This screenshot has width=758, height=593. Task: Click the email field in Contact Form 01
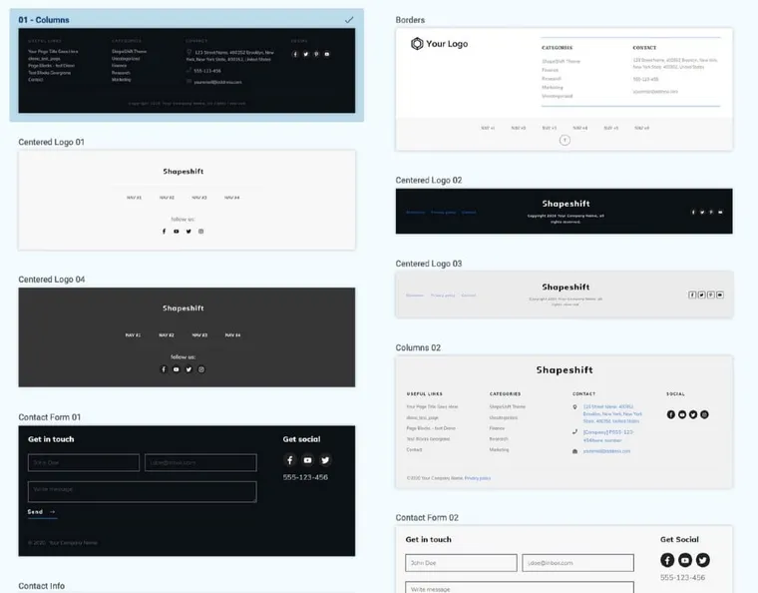pyautogui.click(x=200, y=463)
